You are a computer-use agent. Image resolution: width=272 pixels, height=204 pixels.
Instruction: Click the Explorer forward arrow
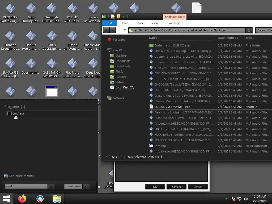click(x=113, y=30)
